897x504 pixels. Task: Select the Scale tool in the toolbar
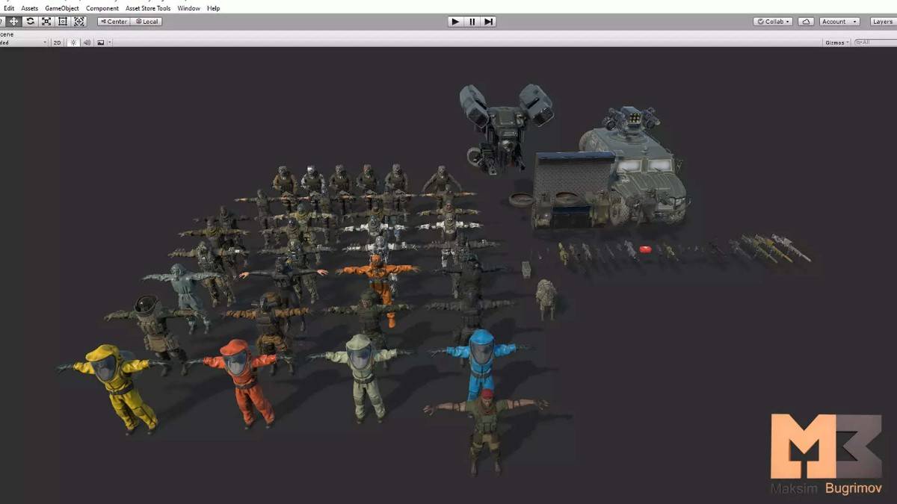(x=46, y=21)
